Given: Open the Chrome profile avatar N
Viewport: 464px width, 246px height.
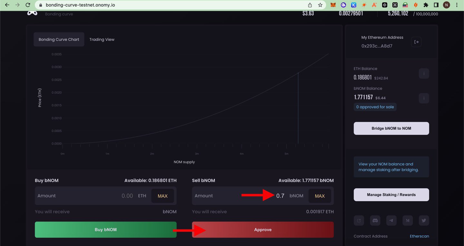Looking at the screenshot, I should pos(447,5).
